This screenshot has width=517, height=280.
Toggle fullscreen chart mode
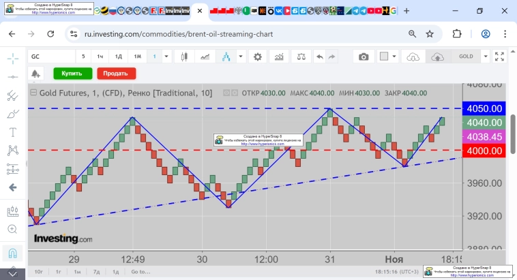(x=499, y=57)
